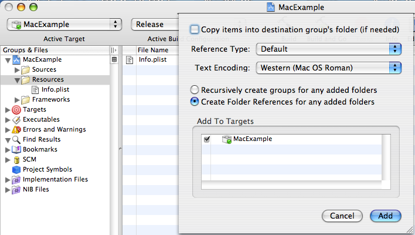Uncheck MacExample target checkbox
The height and width of the screenshot is (235, 415).
pos(207,139)
